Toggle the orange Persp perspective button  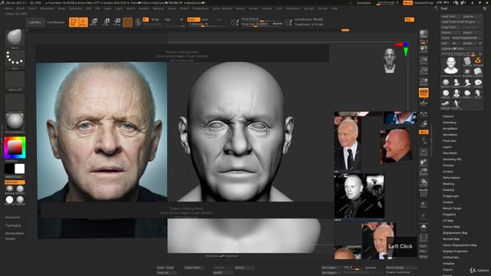[423, 93]
